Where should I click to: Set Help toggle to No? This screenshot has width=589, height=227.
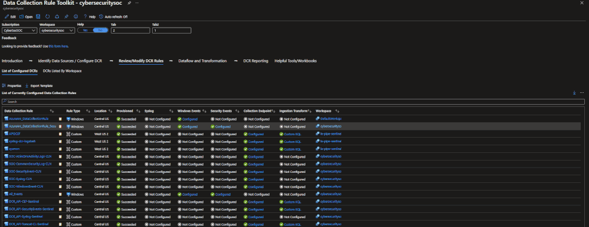click(x=100, y=31)
